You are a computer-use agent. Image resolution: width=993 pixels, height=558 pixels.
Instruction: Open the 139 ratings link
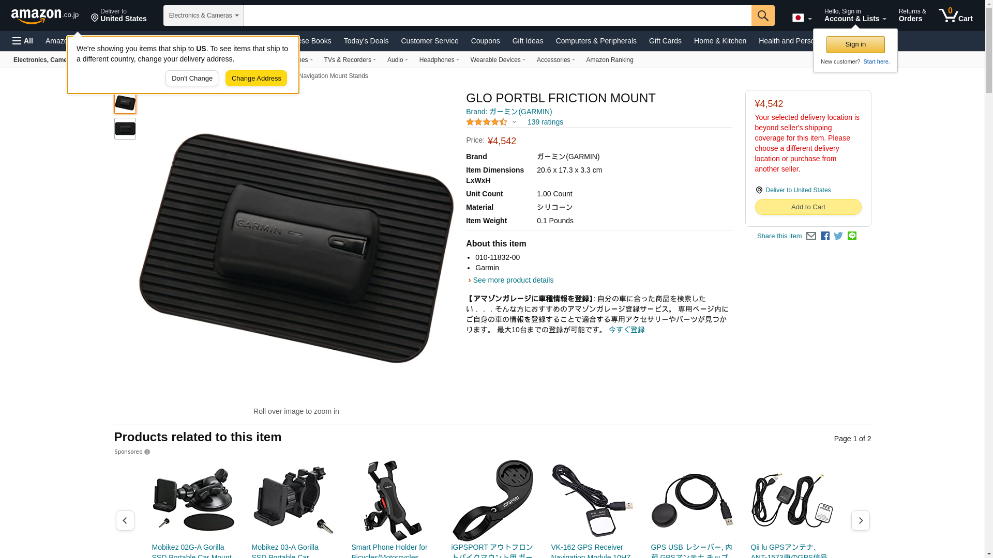click(x=545, y=122)
